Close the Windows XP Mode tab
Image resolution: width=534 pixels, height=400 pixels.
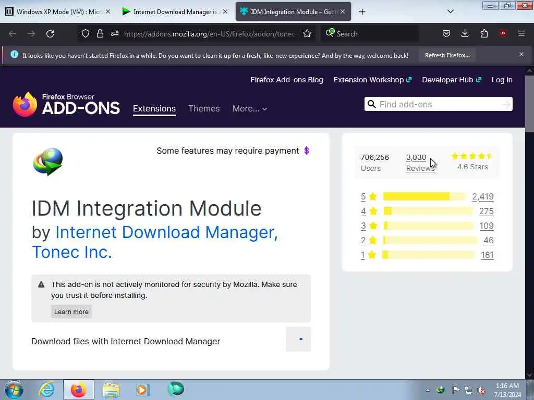108,11
